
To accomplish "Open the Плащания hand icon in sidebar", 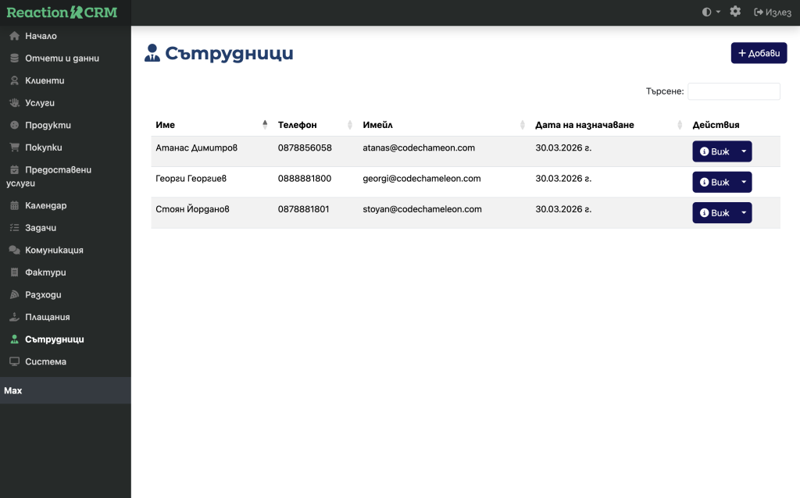I will coord(14,317).
